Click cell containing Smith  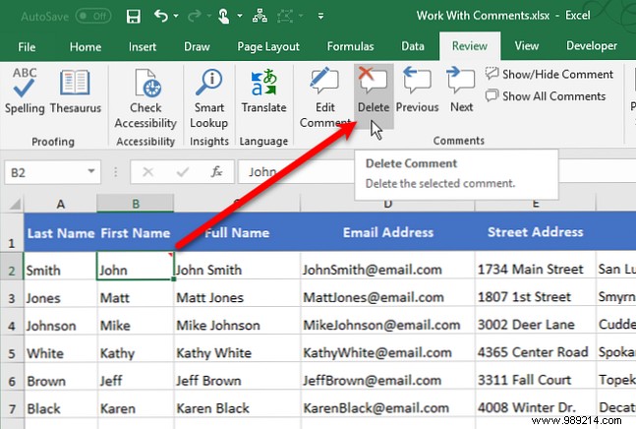(60, 266)
